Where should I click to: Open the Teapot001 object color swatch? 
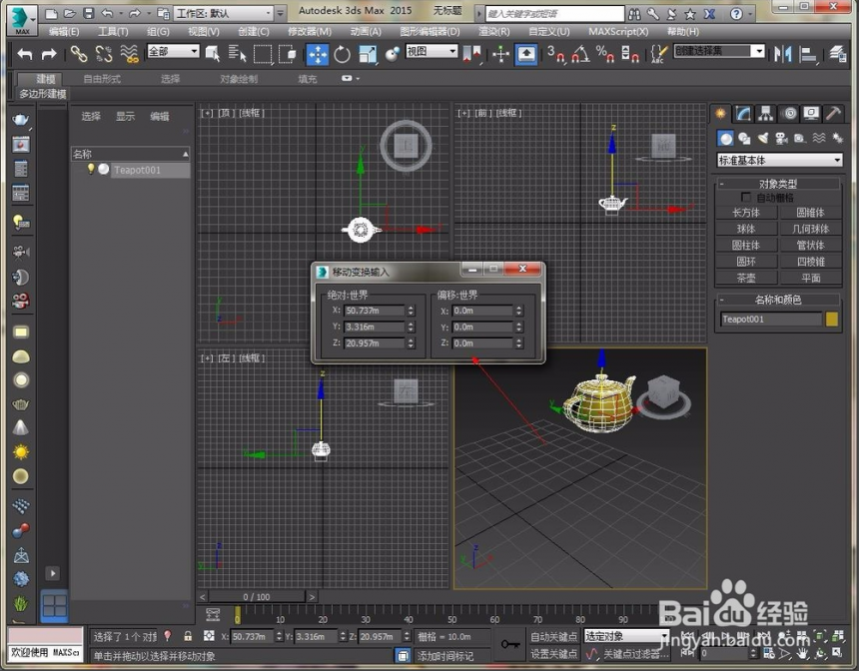pos(832,320)
